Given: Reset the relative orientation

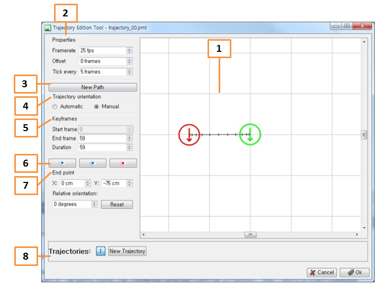Looking at the screenshot, I should pos(116,204).
